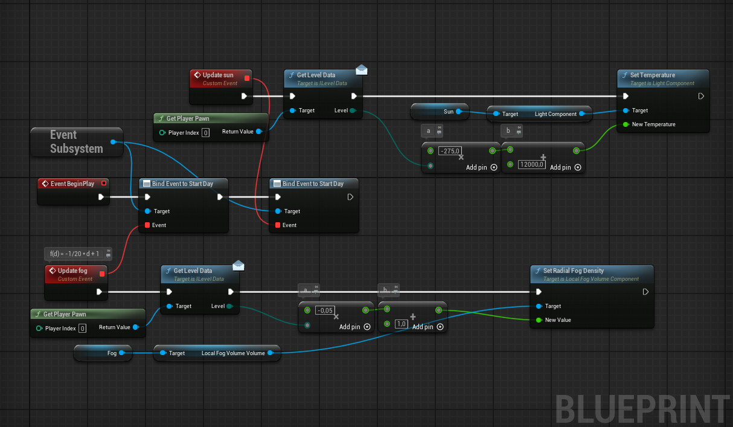Click Target pin of Light Component getter

(x=496, y=114)
